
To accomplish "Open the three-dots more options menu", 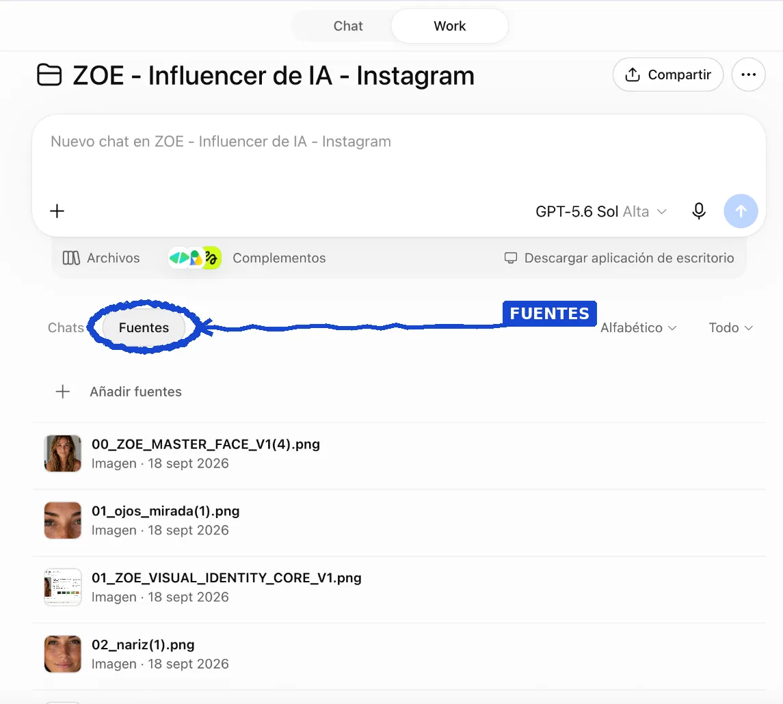I will coord(748,75).
